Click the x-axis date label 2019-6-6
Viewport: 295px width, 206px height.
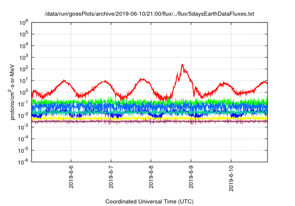(71, 177)
